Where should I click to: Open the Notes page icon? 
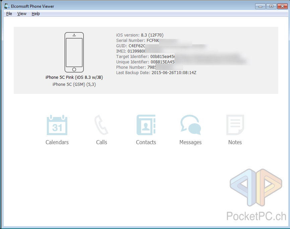click(x=235, y=125)
